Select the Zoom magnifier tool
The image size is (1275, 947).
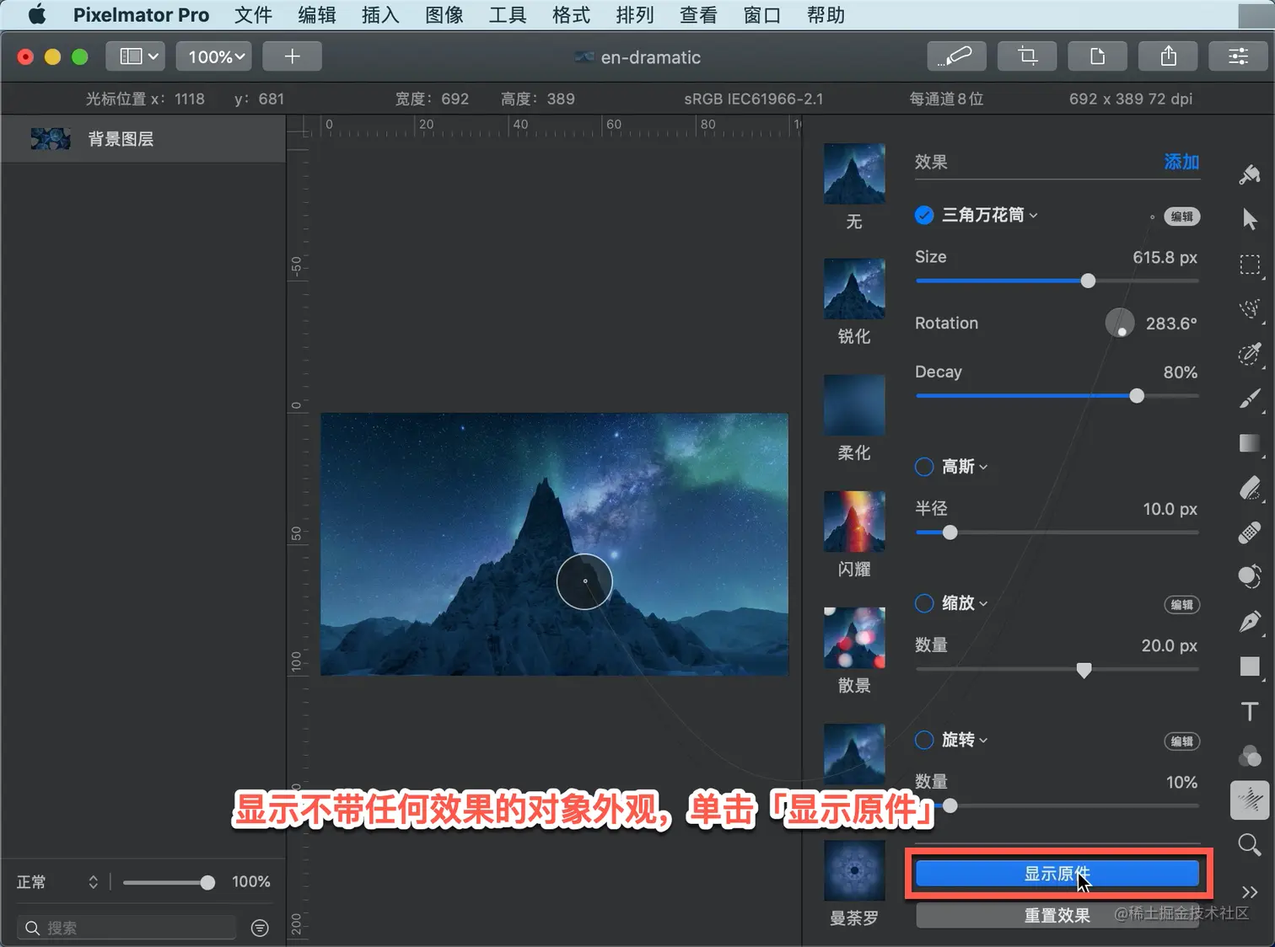(1250, 844)
